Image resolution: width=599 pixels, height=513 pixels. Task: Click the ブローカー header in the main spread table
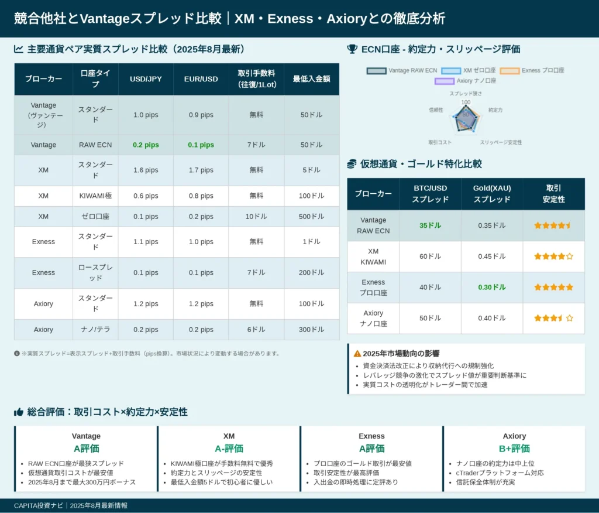43,79
